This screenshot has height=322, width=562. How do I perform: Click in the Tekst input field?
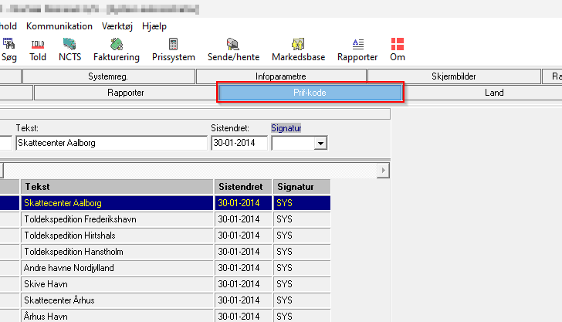(x=111, y=143)
